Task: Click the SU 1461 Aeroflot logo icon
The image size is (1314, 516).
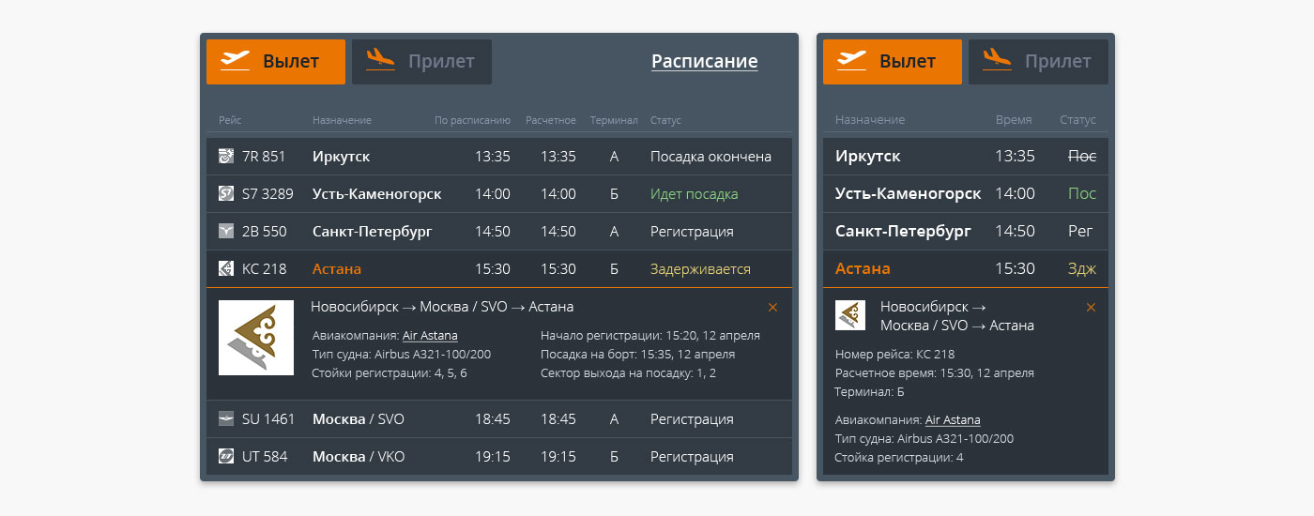Action: (226, 419)
